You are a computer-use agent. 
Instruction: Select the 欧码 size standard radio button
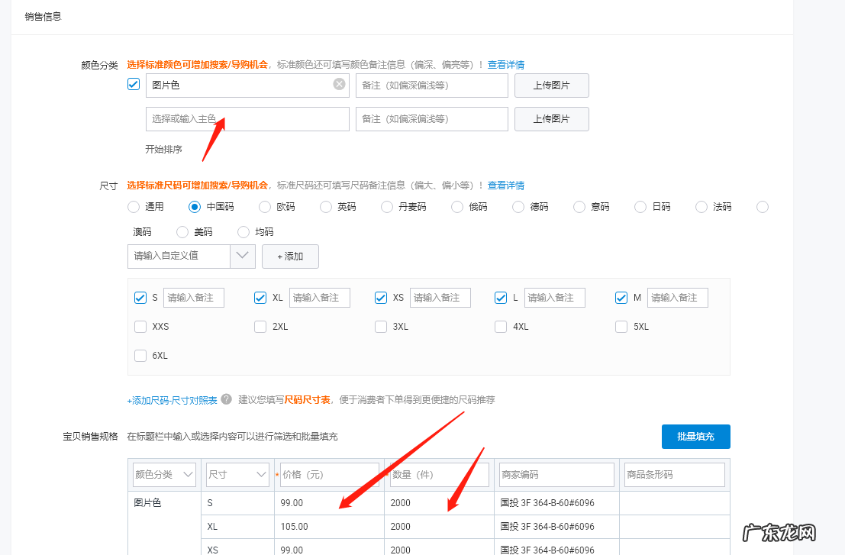tap(263, 206)
